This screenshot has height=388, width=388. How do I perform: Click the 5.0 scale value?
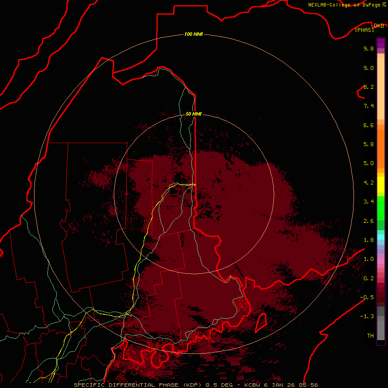click(x=369, y=163)
